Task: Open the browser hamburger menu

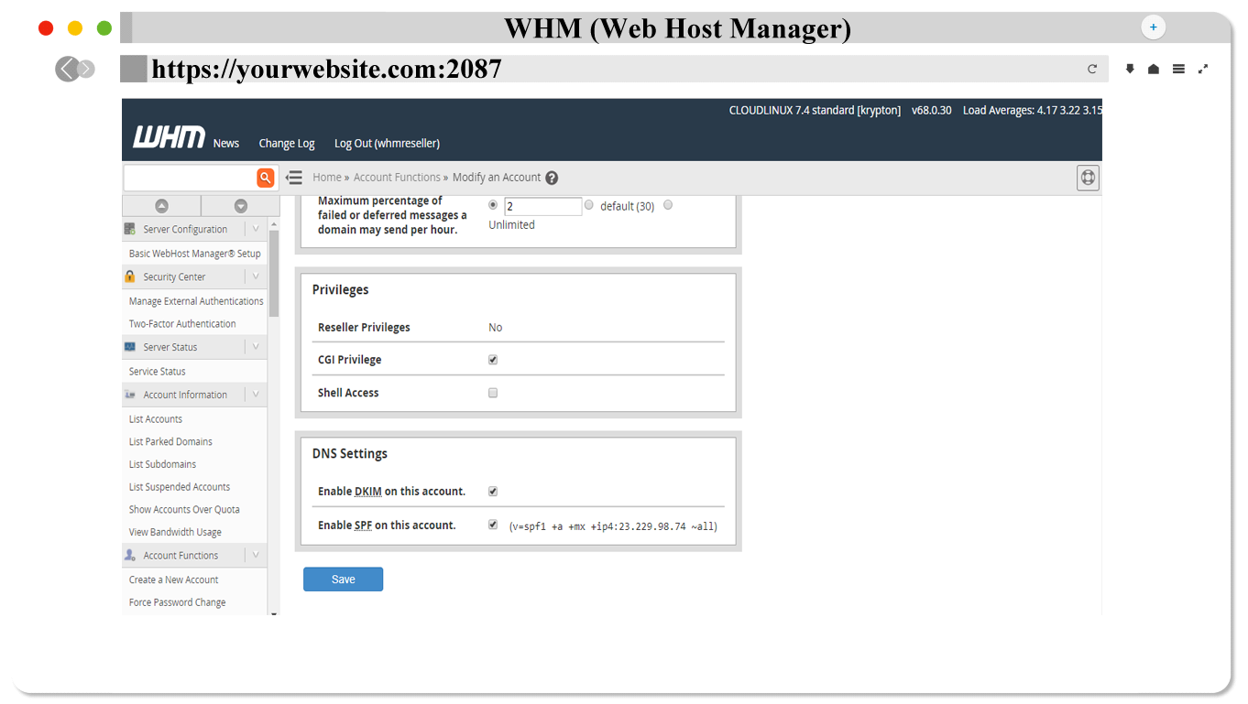Action: (x=1178, y=69)
